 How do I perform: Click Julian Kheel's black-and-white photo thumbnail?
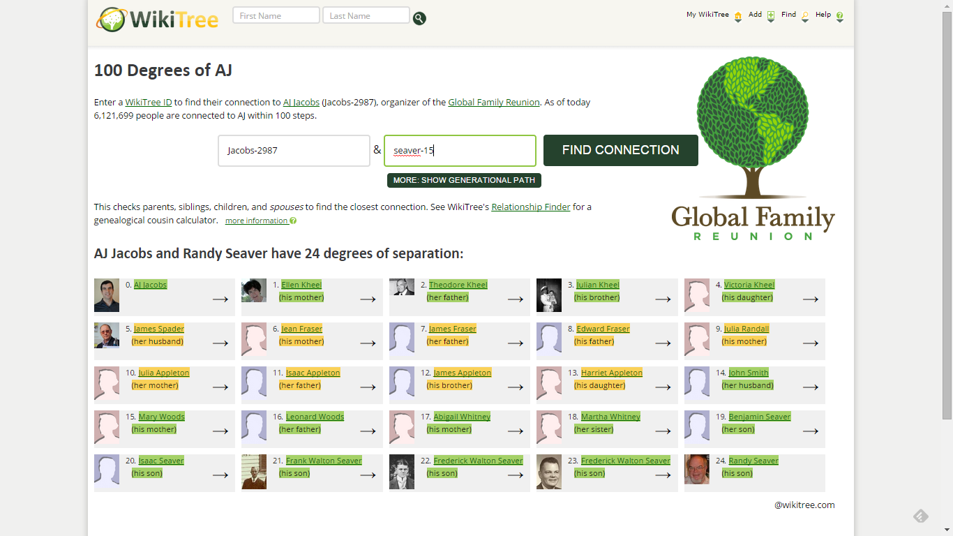pos(549,296)
